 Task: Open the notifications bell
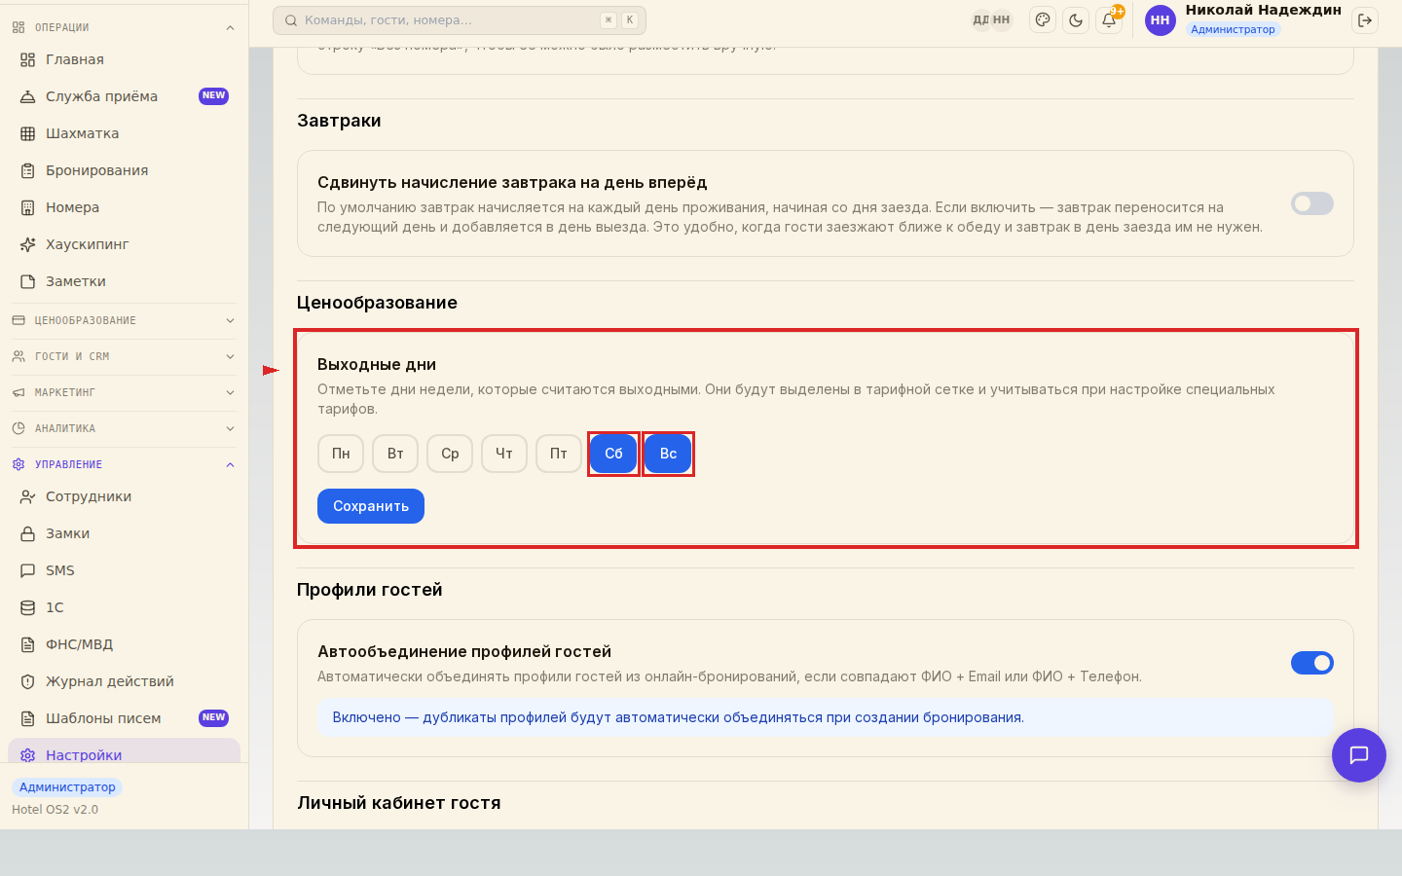pyautogui.click(x=1109, y=19)
